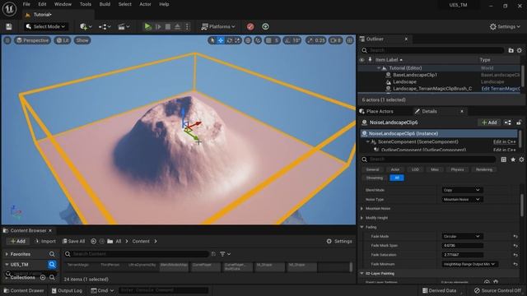Click the eject button in play controls
Screen dimensions: 527x296
pyautogui.click(x=178, y=26)
